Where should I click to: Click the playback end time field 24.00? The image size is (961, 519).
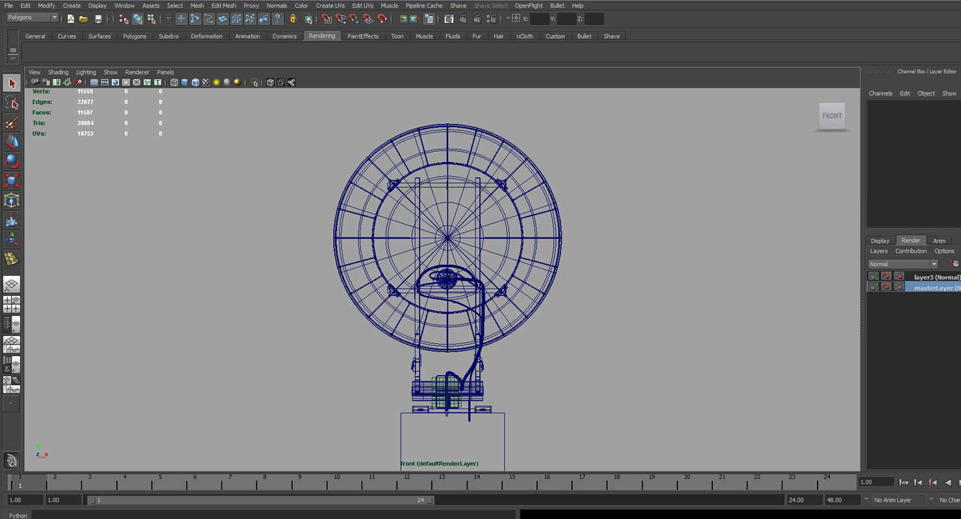point(804,500)
